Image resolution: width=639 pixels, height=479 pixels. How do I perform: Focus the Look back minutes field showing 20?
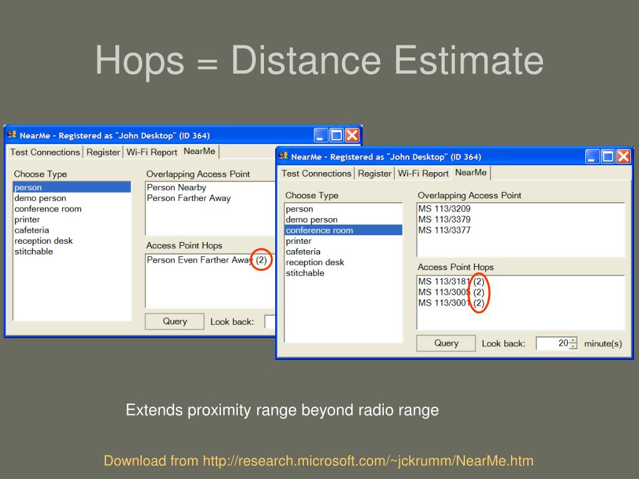tap(552, 344)
